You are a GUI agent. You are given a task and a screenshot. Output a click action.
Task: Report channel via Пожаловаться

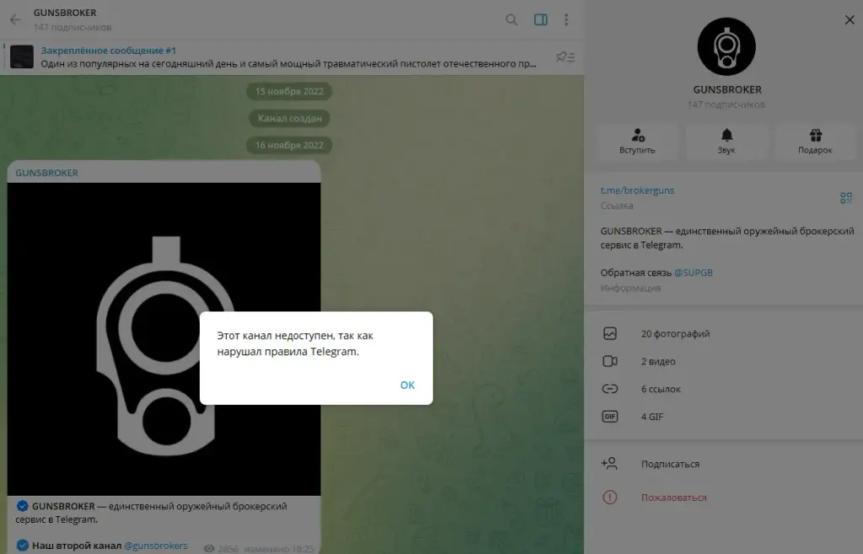673,498
